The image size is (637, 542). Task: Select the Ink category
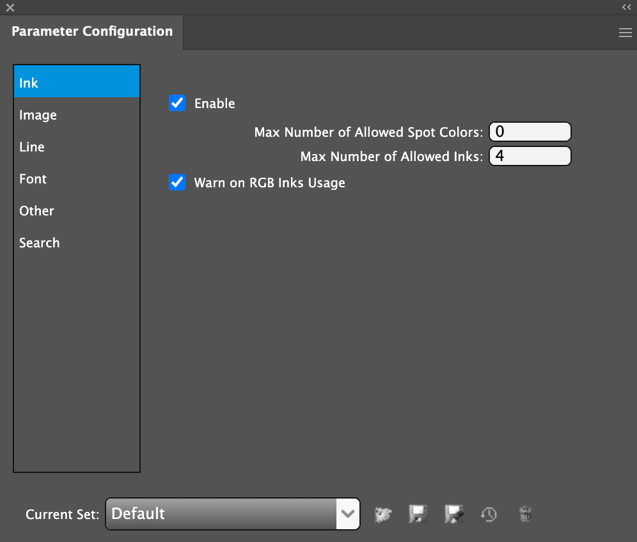coord(77,83)
